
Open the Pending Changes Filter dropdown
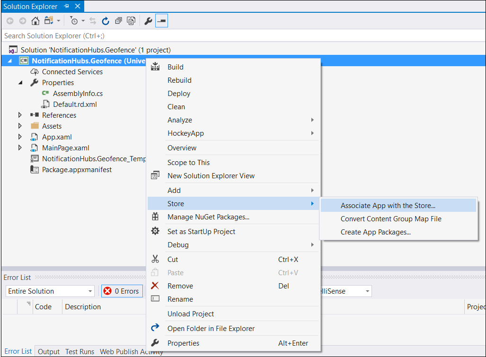click(83, 21)
